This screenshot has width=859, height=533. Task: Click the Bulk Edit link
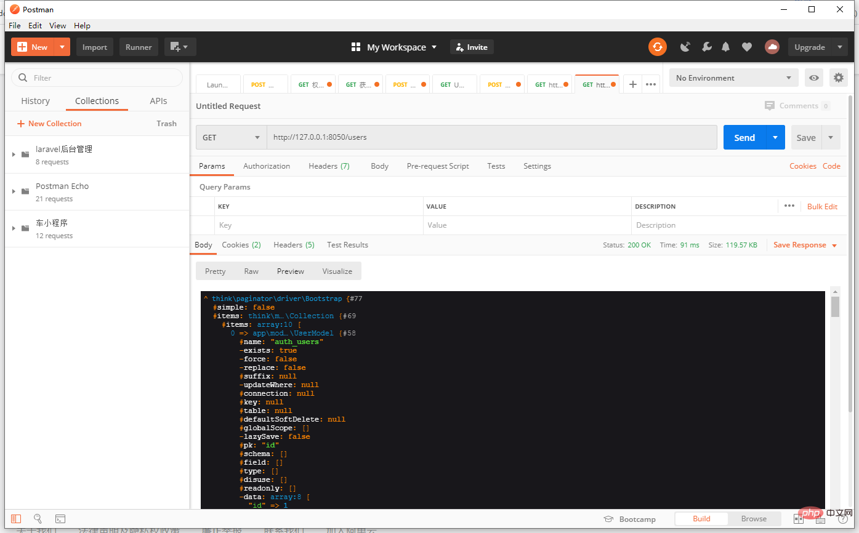[822, 207]
